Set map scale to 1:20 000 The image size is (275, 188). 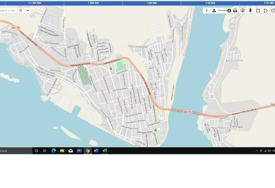pos(210,3)
